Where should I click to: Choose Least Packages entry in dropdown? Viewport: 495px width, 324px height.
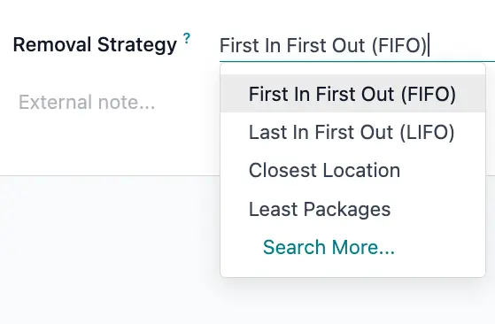coord(352,209)
